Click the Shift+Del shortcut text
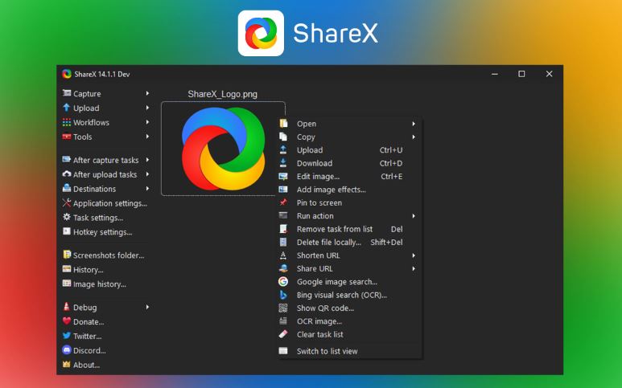 (x=386, y=242)
